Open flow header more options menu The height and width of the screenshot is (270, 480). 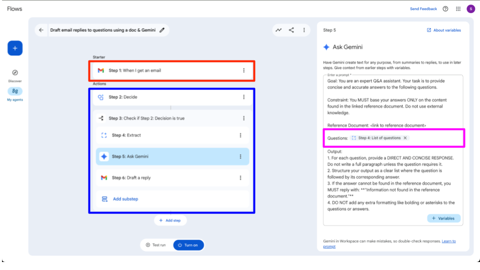coord(304,30)
